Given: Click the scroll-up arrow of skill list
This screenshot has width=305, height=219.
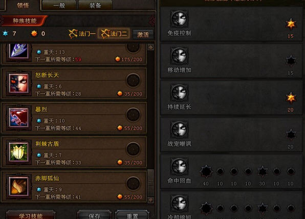Looking at the screenshot, I should (151, 47).
